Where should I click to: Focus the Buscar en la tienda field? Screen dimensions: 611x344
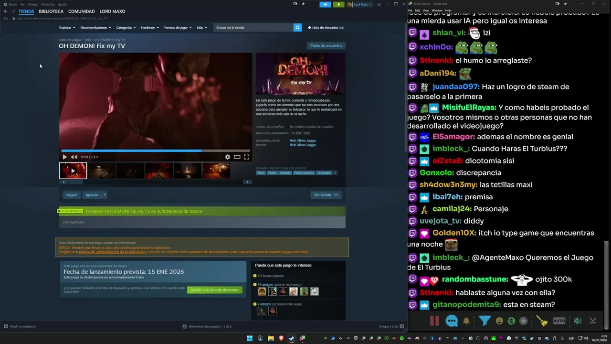[253, 28]
